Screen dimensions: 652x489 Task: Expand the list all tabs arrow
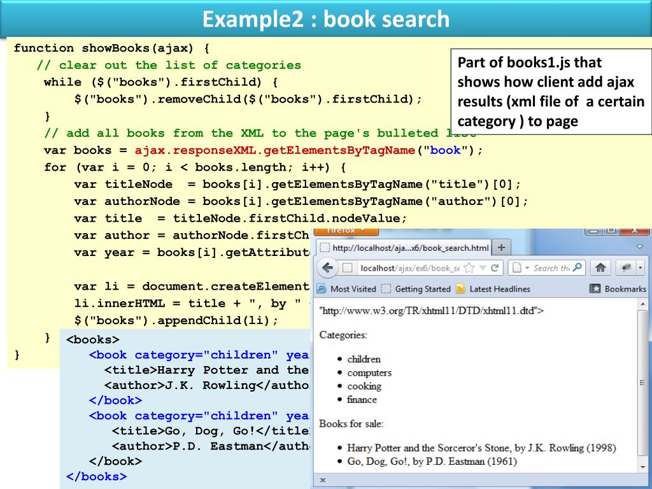(639, 246)
